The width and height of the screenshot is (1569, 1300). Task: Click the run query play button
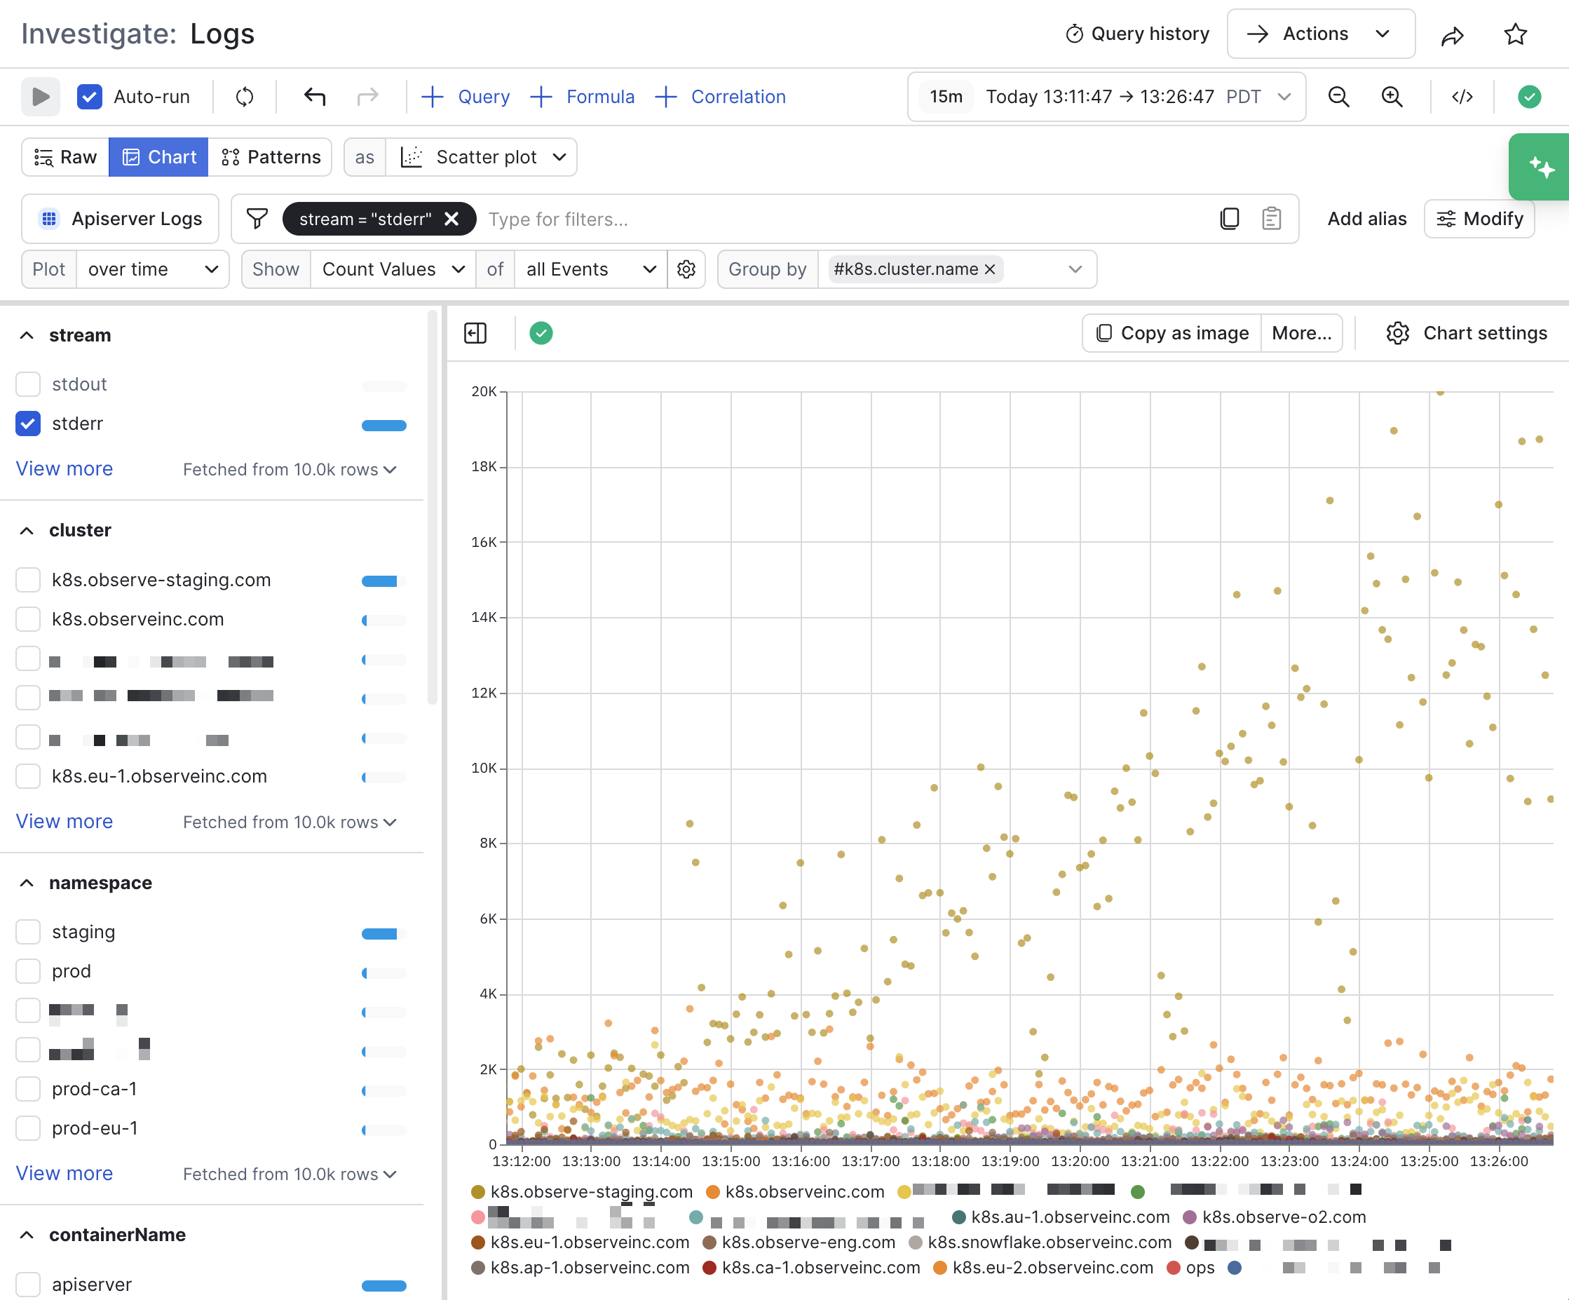click(x=41, y=96)
